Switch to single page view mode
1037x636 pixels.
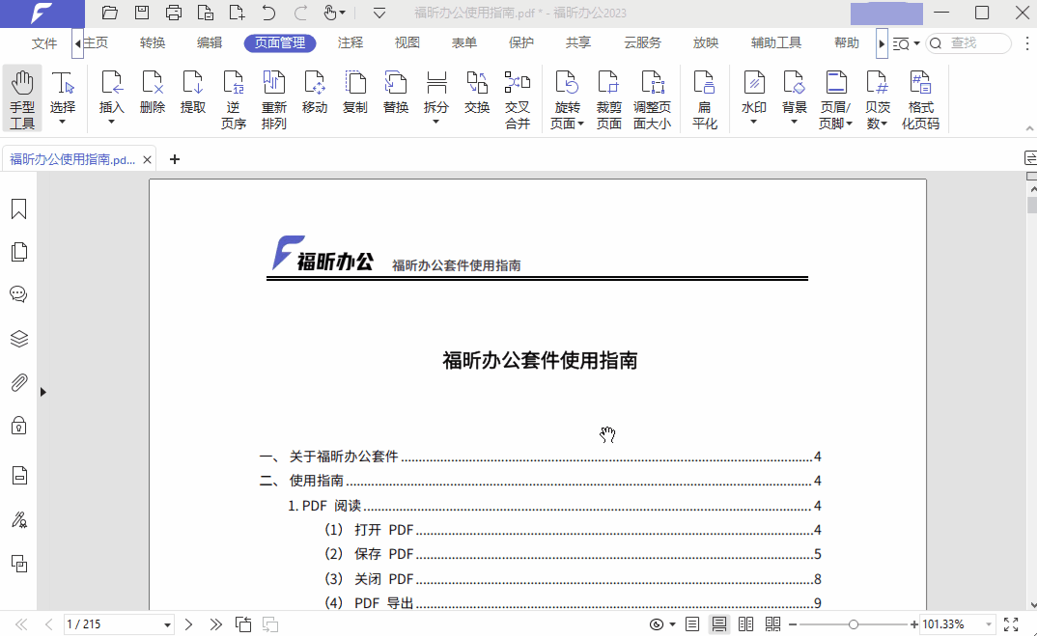tap(692, 623)
